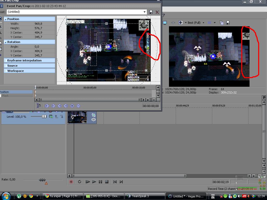The image size is (267, 200).
Task: Start playback with the Play button
Action: [x=94, y=182]
